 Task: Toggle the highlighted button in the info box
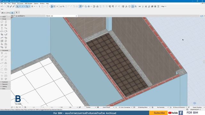coord(12,13)
